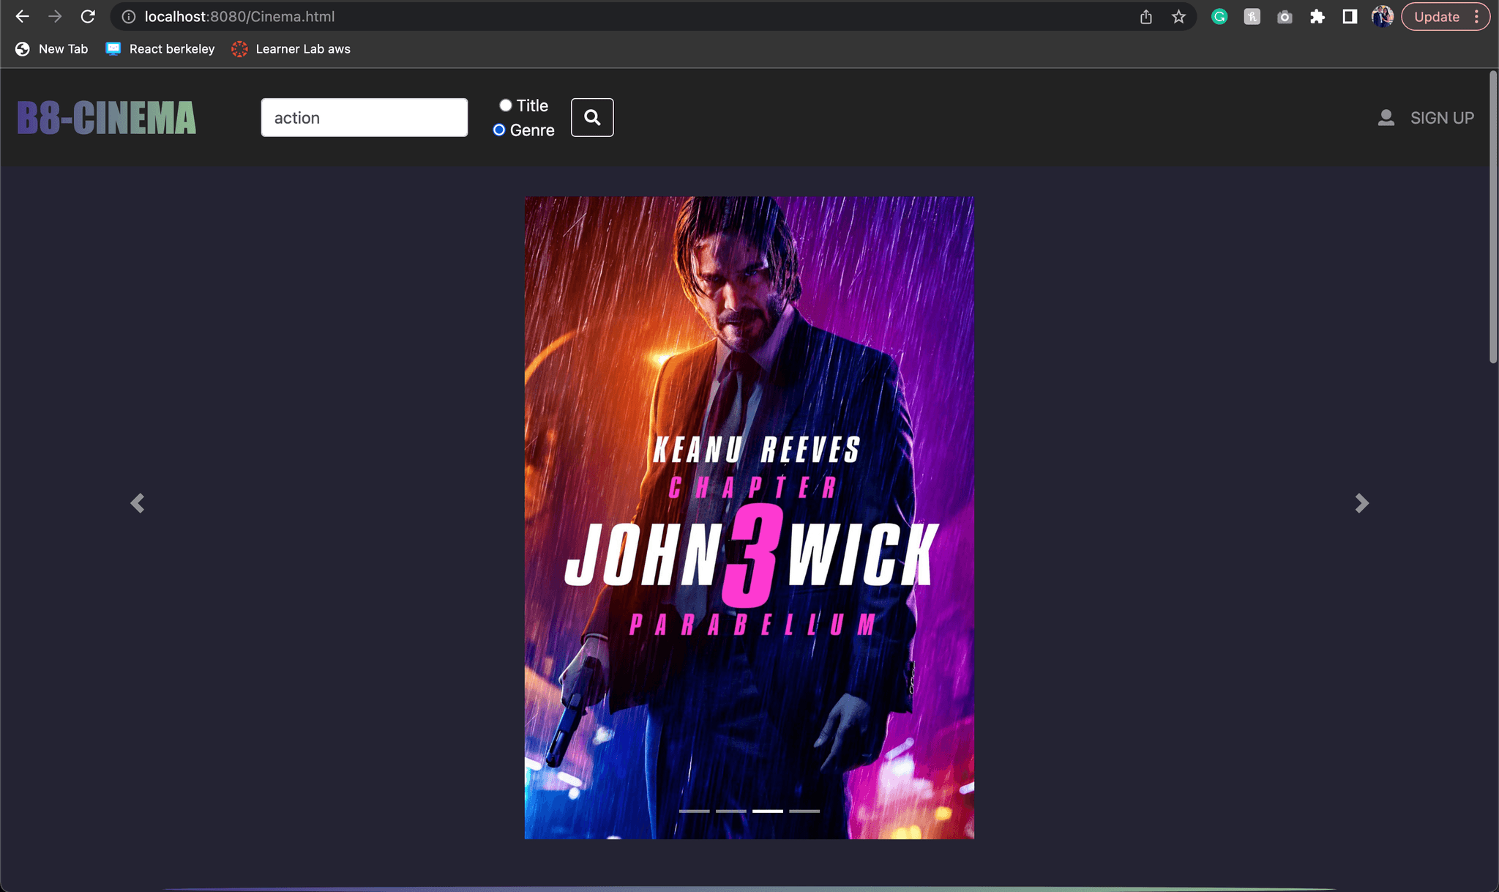
Task: Click the gray extension icon next to Grammarly
Action: point(1252,16)
